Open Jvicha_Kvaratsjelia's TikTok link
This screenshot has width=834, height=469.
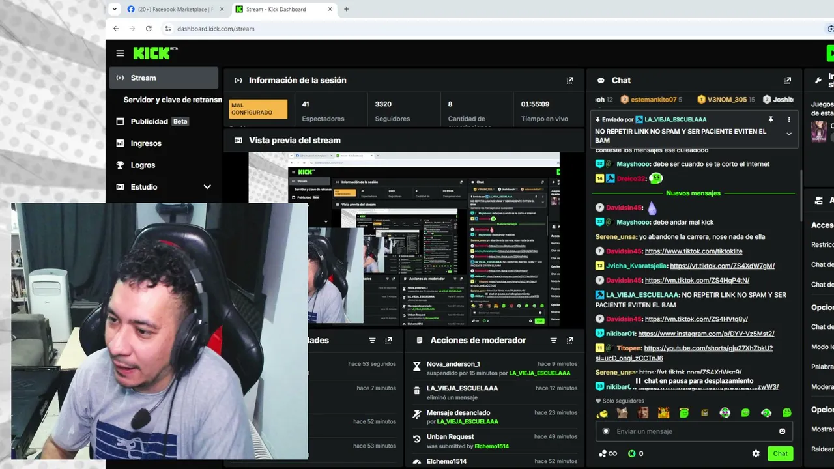coord(722,266)
